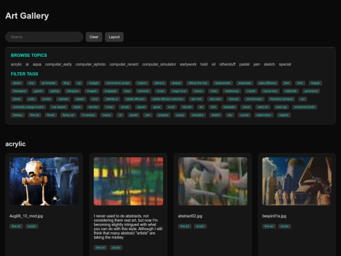The image size is (341, 256).
Task: Filter by university college london tag
Action: tap(28, 107)
